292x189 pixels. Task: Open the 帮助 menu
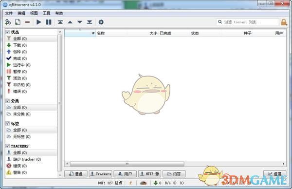pos(59,13)
